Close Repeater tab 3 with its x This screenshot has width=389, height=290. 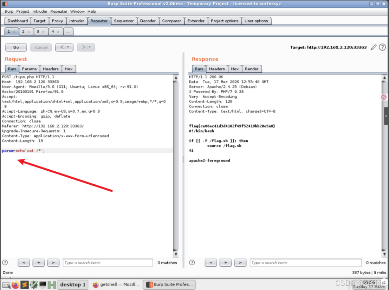coord(44,32)
